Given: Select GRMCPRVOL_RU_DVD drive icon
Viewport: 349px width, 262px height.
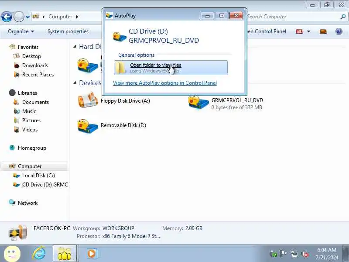Looking at the screenshot, I should [198, 103].
